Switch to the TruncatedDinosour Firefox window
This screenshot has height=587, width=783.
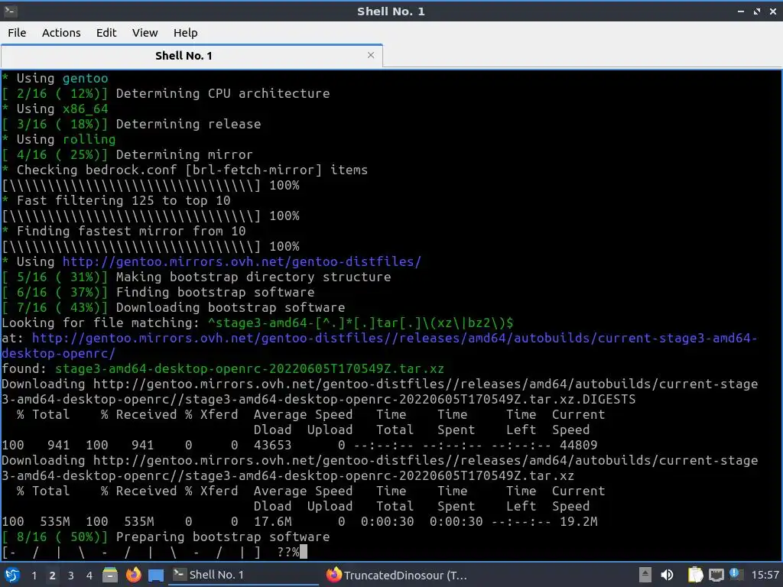coord(397,575)
